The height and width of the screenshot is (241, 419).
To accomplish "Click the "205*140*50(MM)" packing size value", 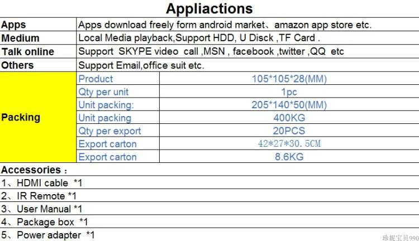I will point(289,105).
